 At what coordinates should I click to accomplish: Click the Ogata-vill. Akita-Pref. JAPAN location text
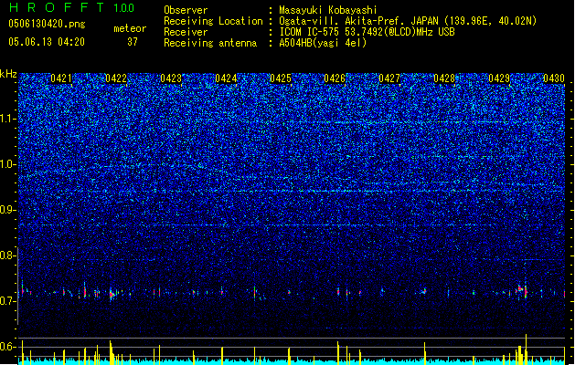click(x=408, y=21)
